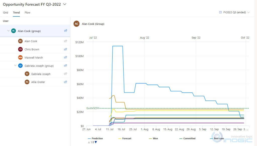The height and width of the screenshot is (146, 257).
Task: Click the share icon beside Allie Grater
Action: click(x=66, y=82)
